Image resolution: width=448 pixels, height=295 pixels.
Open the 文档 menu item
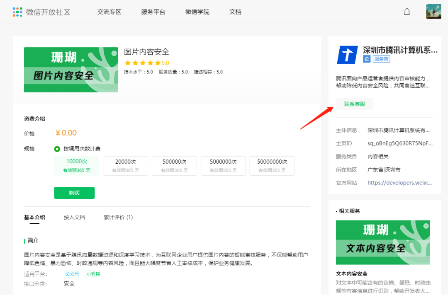click(235, 12)
